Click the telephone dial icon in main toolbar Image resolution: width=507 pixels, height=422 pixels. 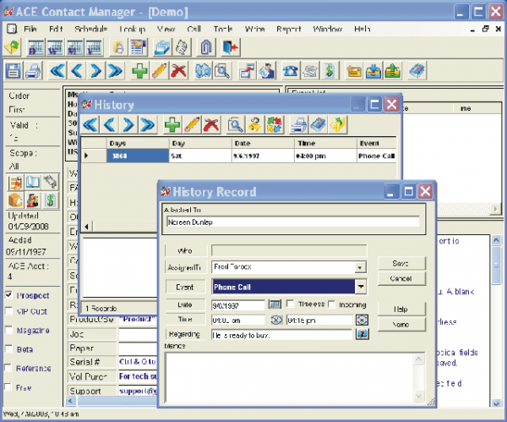[291, 70]
